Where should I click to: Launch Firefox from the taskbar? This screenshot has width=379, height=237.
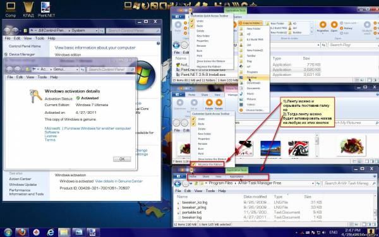point(22,233)
